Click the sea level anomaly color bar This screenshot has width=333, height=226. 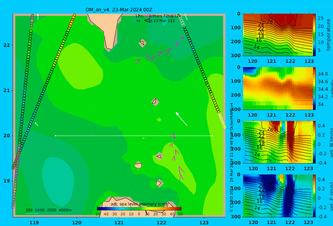[139, 209]
